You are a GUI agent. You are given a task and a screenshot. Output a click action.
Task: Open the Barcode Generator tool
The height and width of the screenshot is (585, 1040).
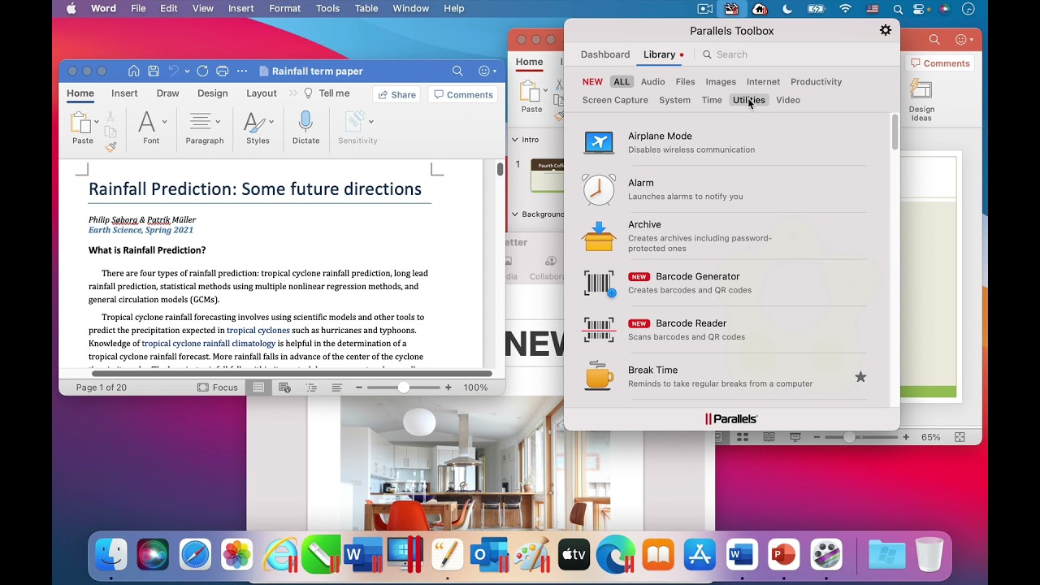click(723, 283)
